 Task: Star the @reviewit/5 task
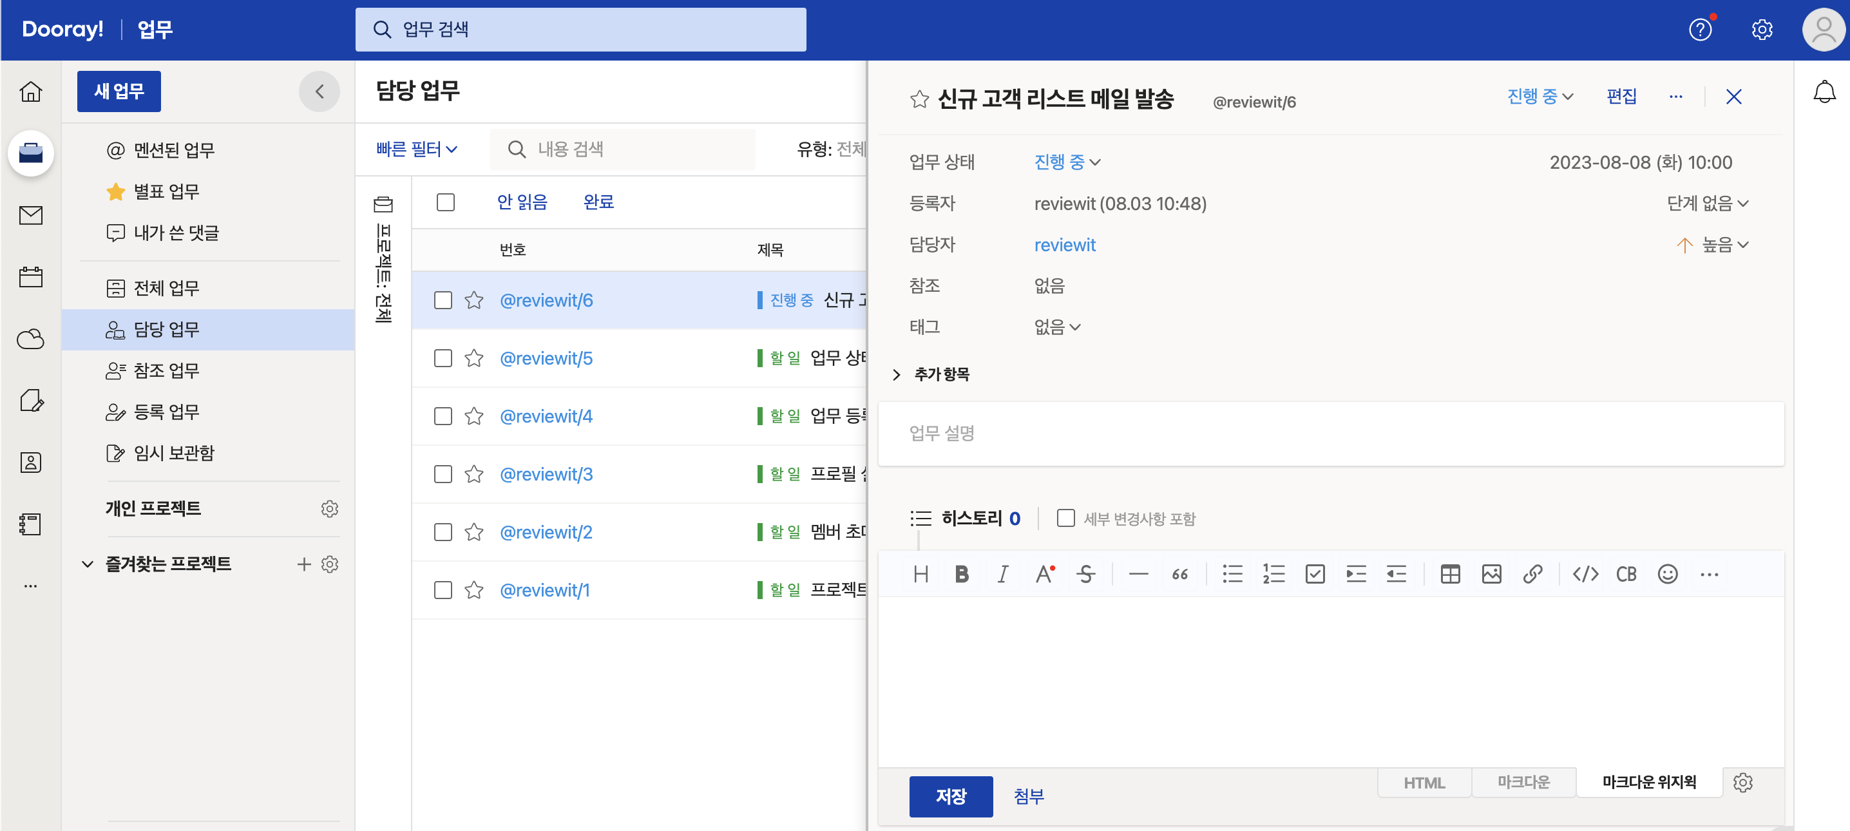(474, 358)
